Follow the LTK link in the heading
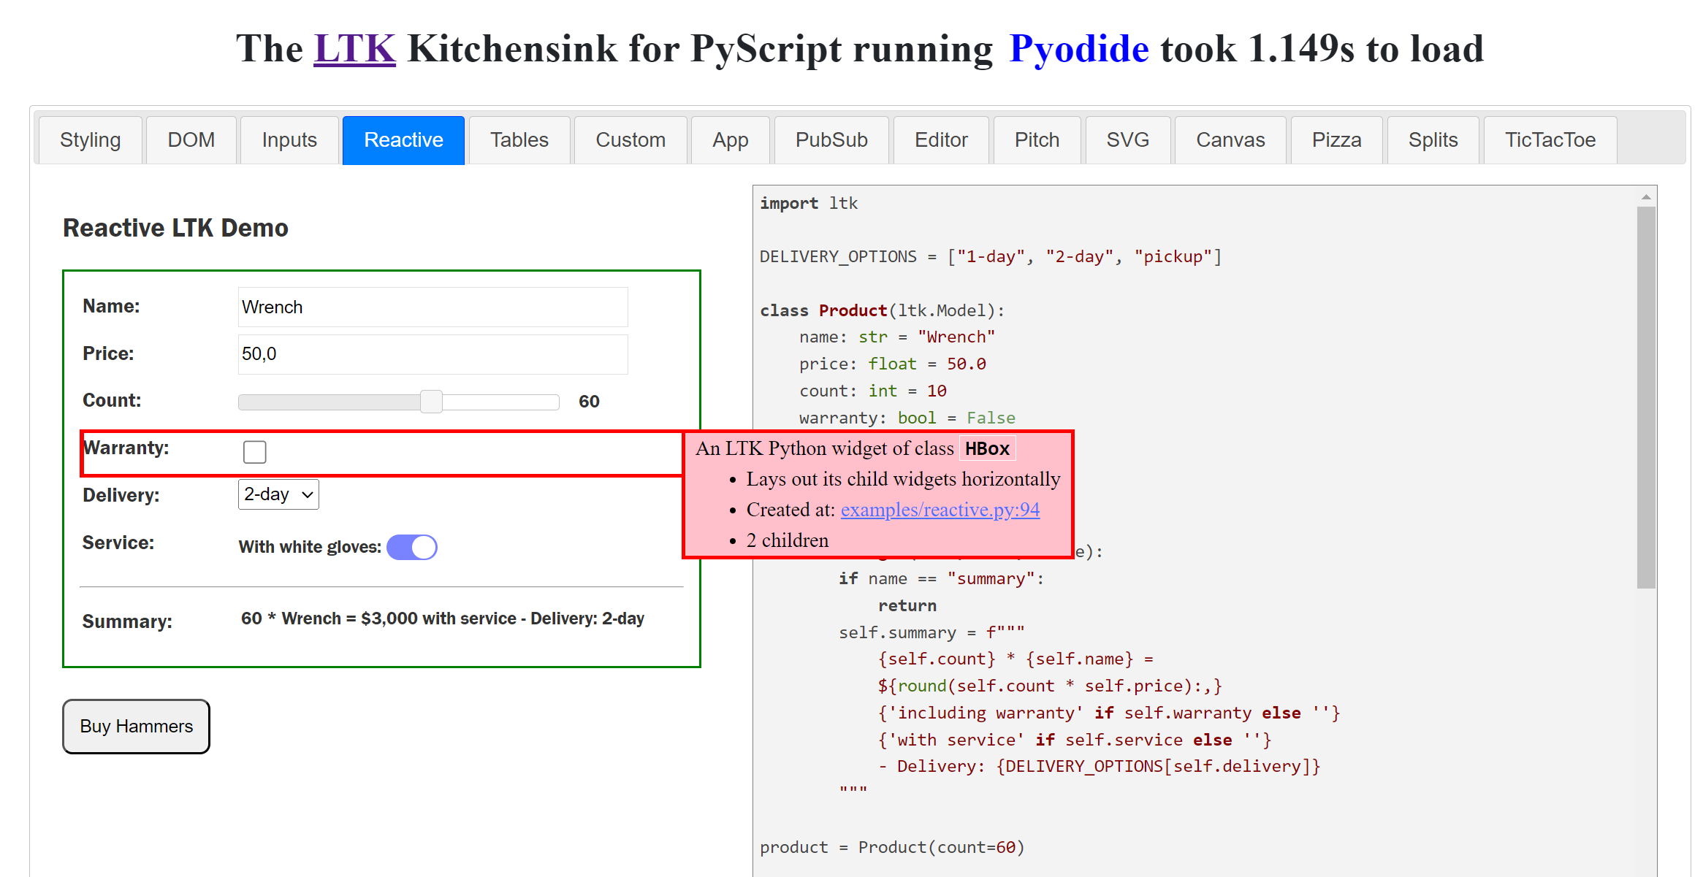The height and width of the screenshot is (877, 1703). pyautogui.click(x=354, y=49)
